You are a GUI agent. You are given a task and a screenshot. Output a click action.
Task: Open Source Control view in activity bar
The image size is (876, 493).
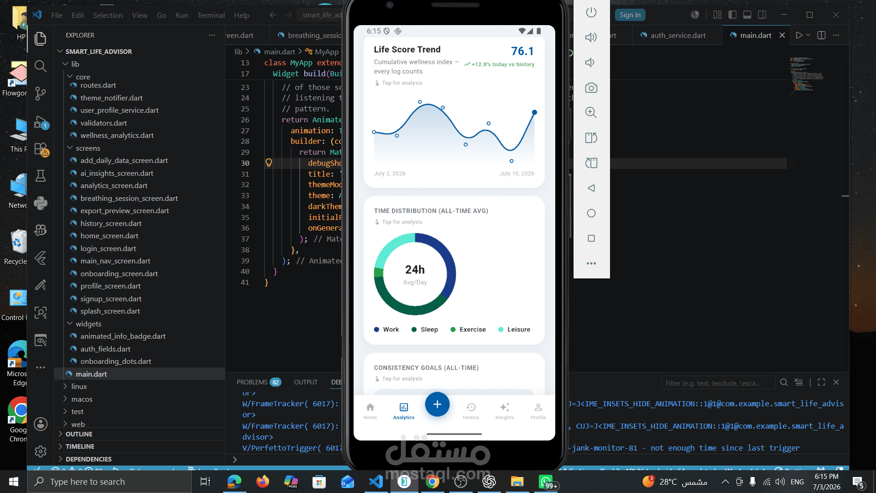pyautogui.click(x=41, y=94)
